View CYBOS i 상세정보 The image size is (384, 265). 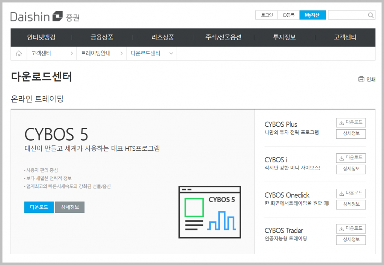click(x=351, y=169)
